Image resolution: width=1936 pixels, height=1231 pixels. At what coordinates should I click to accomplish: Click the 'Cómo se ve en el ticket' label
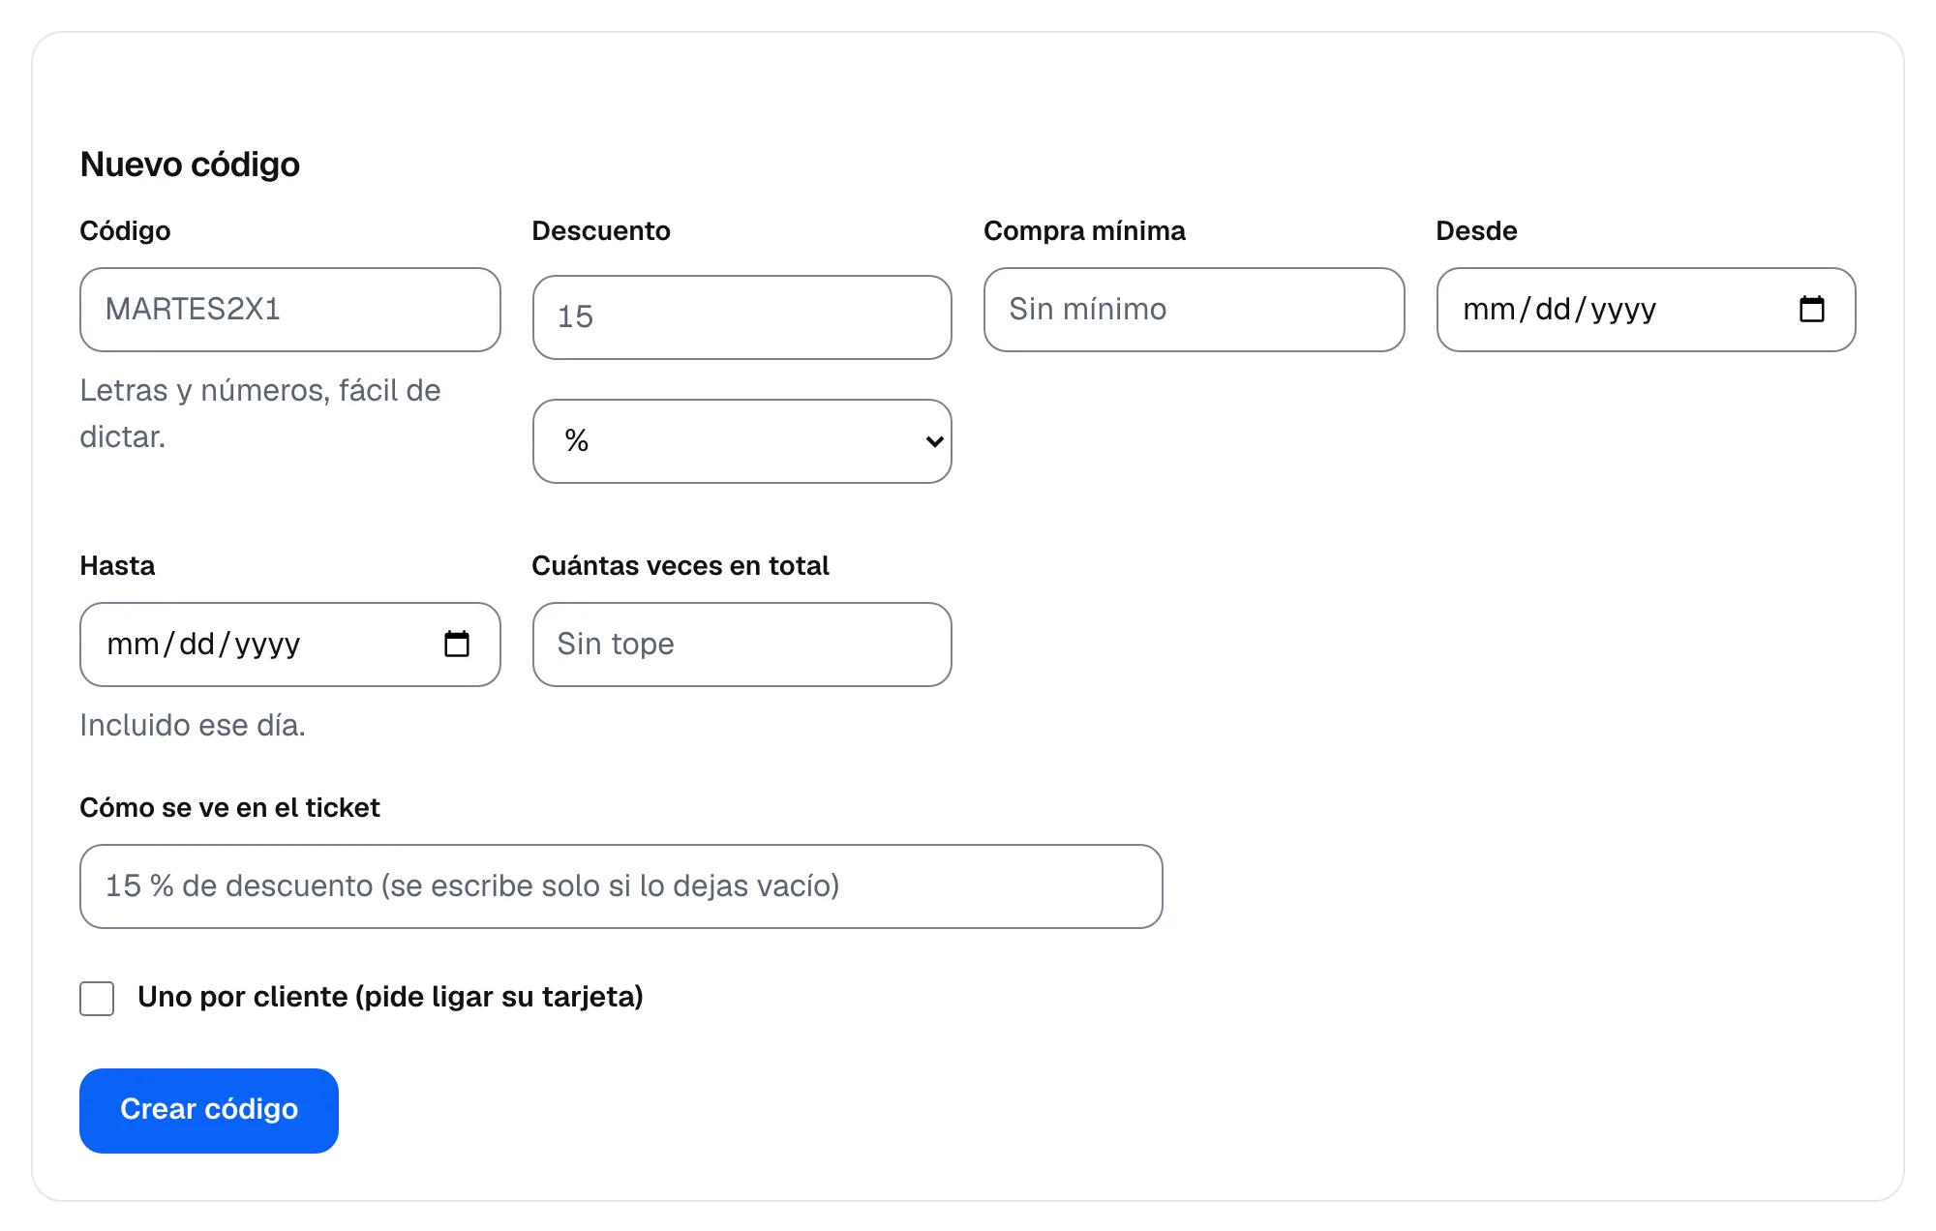point(229,807)
